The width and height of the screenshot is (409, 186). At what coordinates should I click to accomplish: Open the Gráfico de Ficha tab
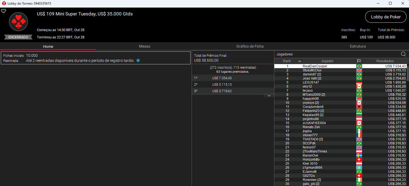[250, 46]
